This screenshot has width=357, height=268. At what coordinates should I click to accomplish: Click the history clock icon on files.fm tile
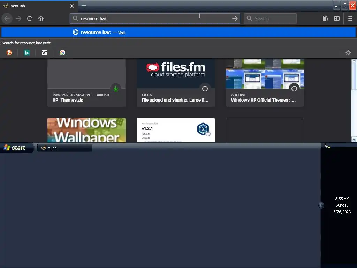[x=205, y=89]
